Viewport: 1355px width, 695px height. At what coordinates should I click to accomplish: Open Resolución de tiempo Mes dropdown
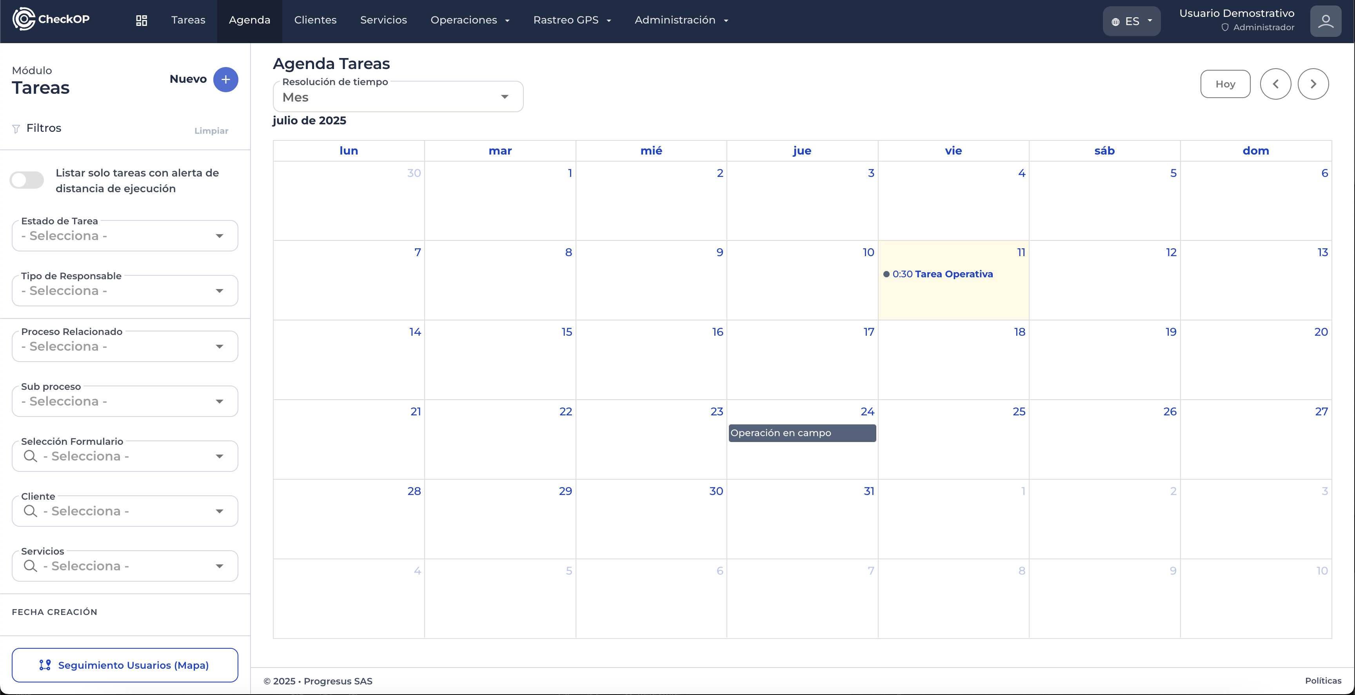tap(398, 97)
